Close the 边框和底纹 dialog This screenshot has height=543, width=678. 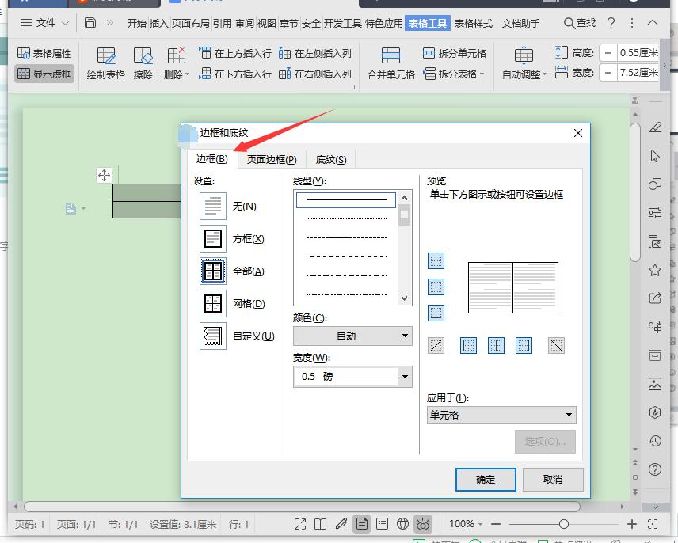click(578, 133)
